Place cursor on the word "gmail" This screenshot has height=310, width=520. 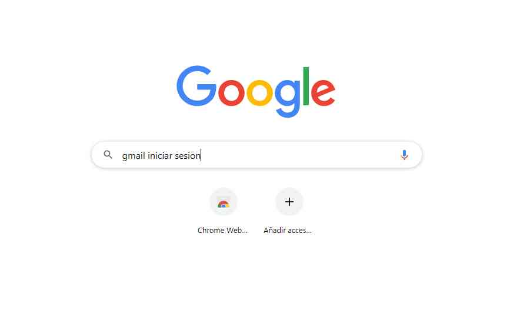pyautogui.click(x=134, y=156)
